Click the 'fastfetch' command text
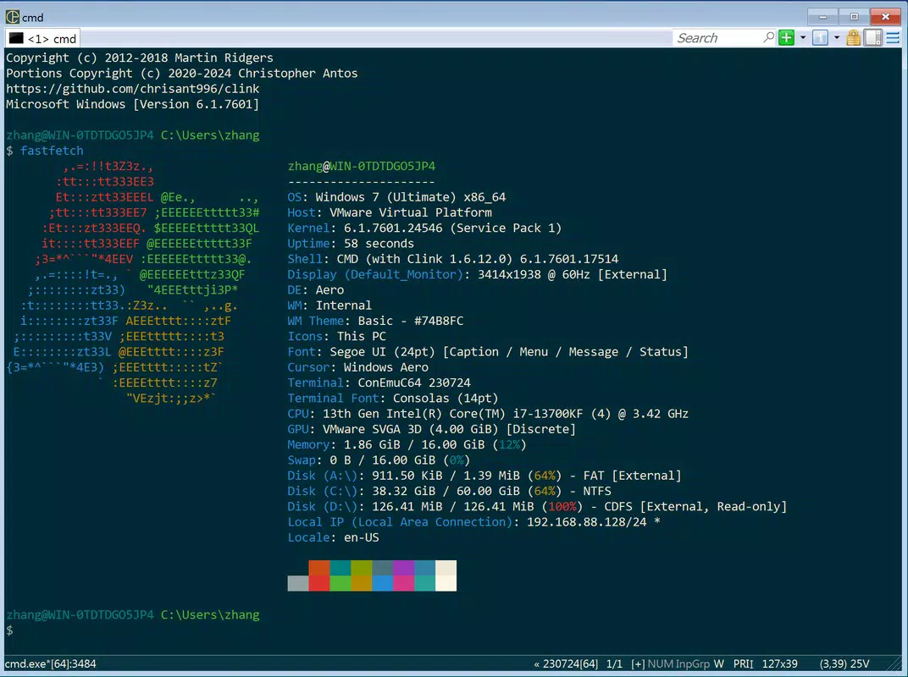This screenshot has width=908, height=677. (x=53, y=151)
